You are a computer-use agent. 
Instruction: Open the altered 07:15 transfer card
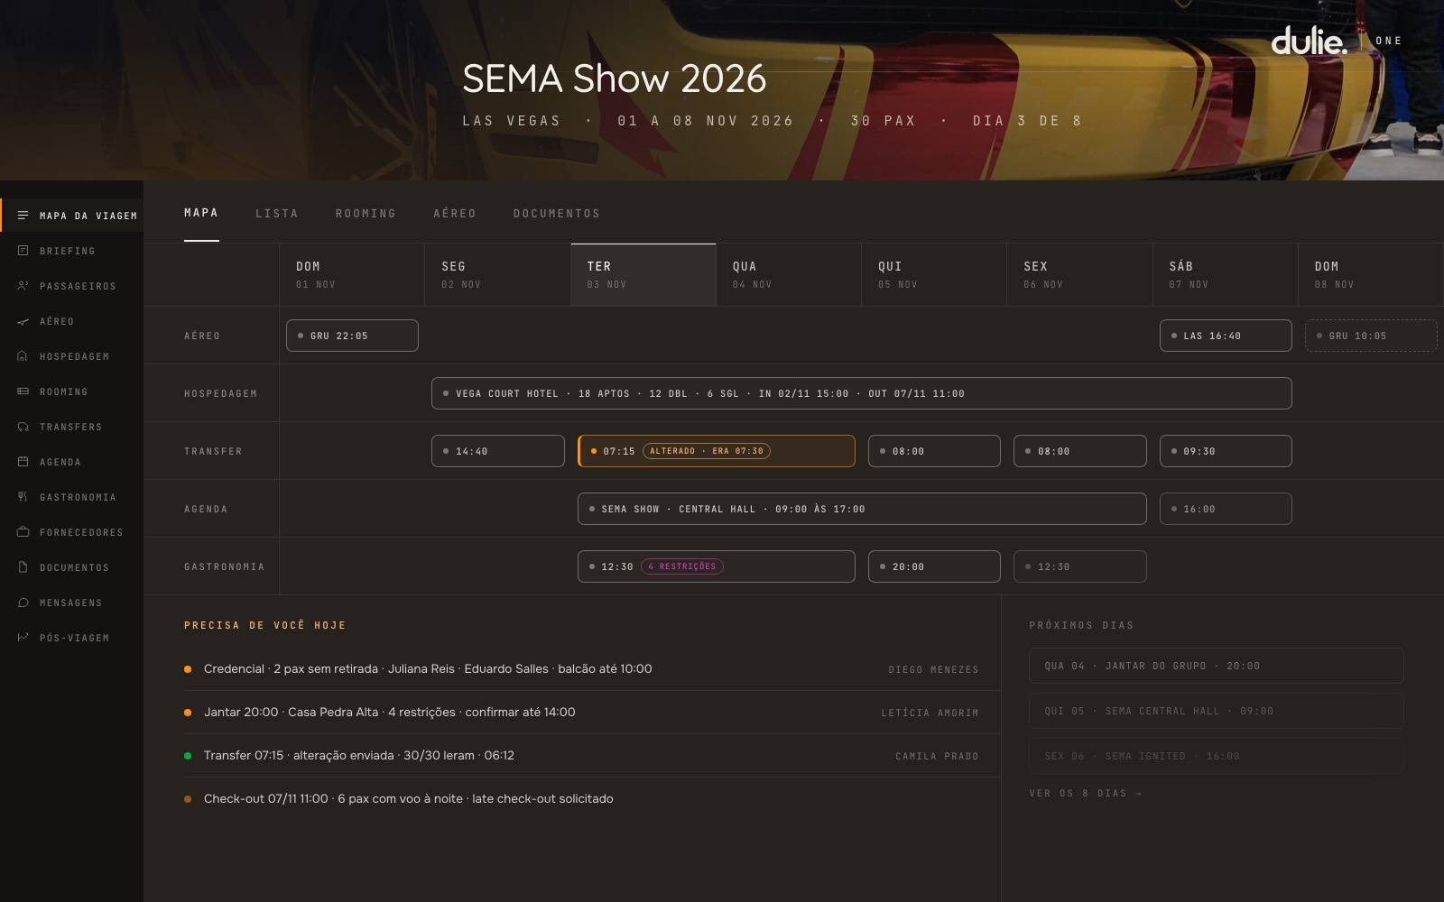(x=717, y=451)
